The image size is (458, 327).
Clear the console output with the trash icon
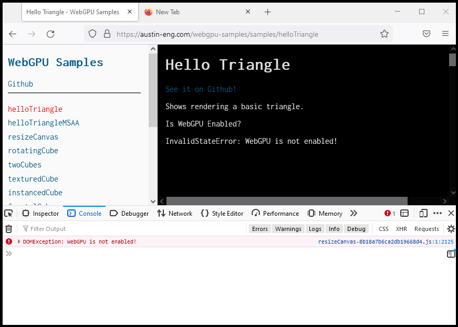click(x=8, y=228)
